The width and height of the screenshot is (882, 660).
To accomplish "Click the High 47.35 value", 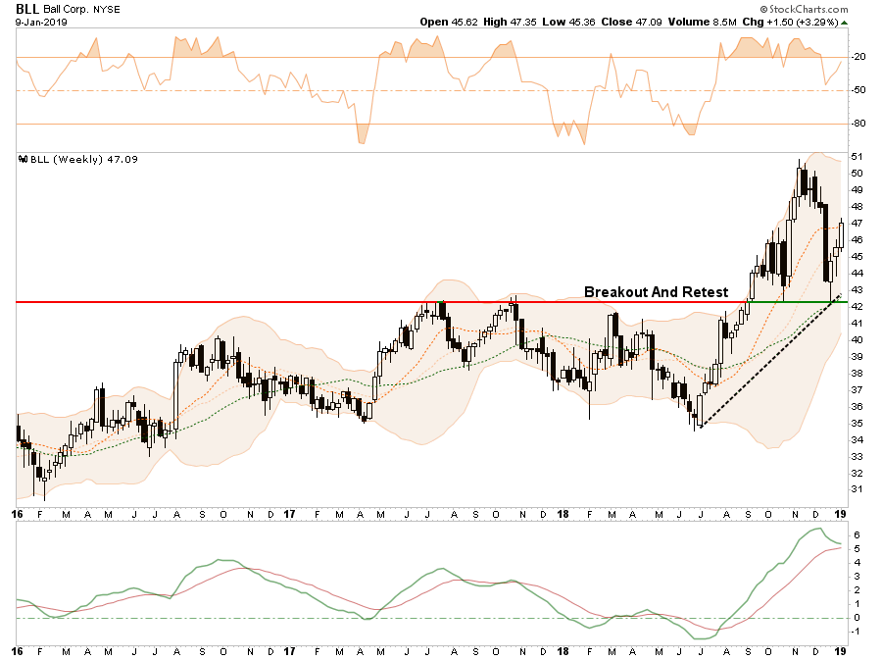I will pyautogui.click(x=510, y=22).
